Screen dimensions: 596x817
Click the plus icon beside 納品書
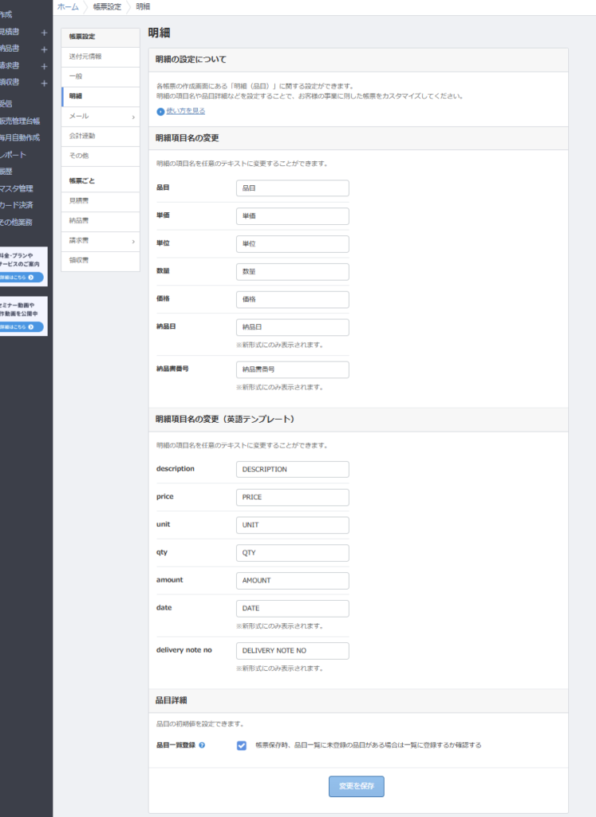click(x=44, y=49)
